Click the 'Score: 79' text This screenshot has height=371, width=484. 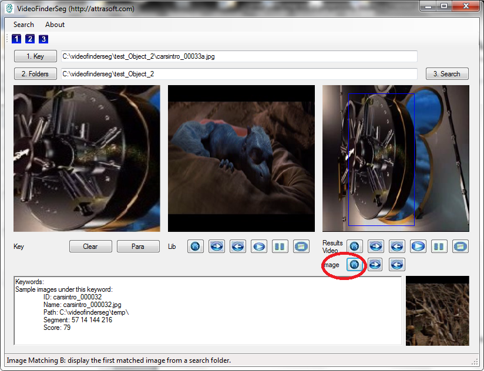click(57, 328)
